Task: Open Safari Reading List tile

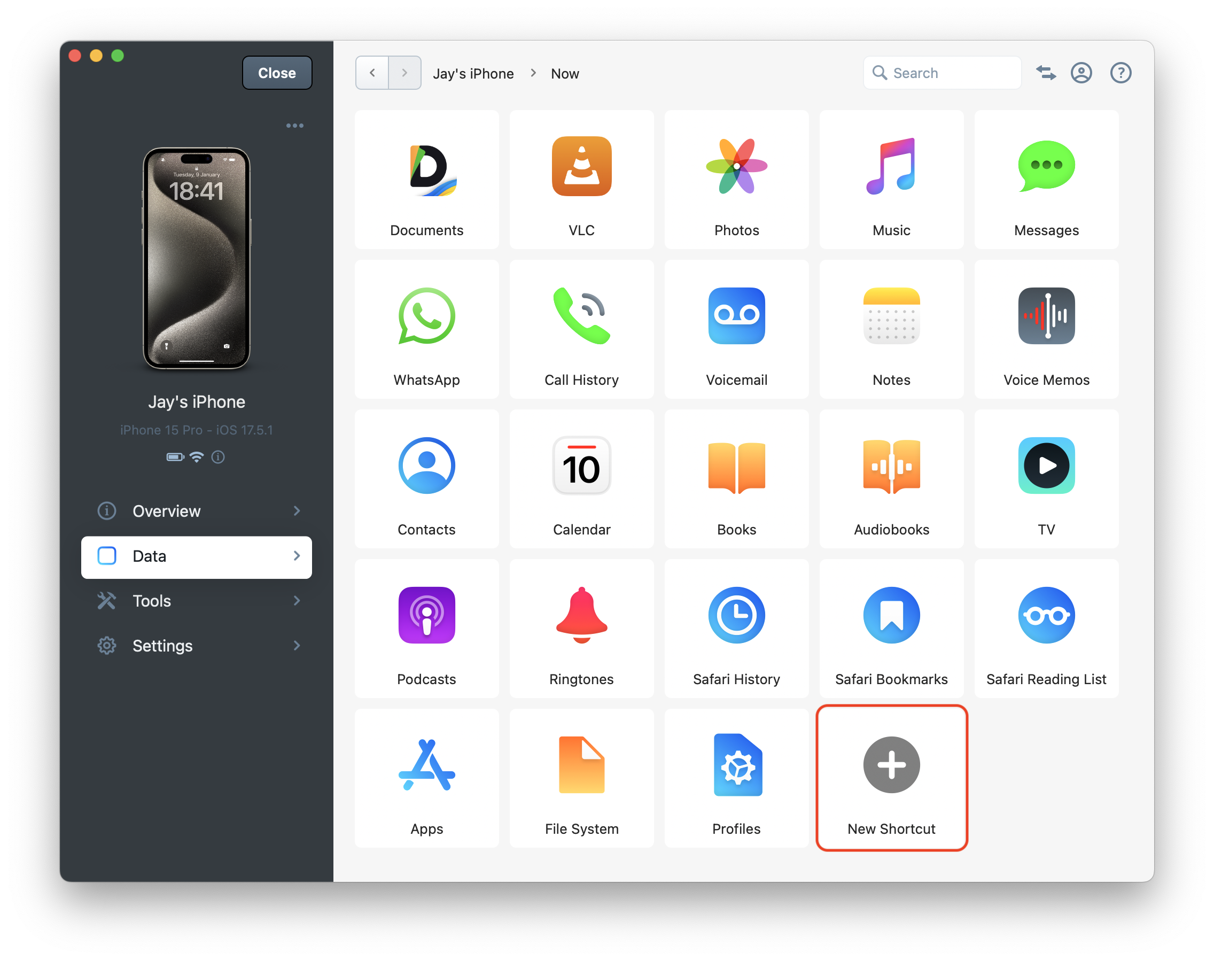Action: [x=1046, y=629]
